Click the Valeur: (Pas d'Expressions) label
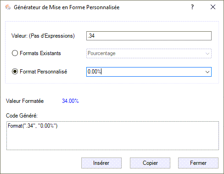224x174 pixels. (x=43, y=36)
